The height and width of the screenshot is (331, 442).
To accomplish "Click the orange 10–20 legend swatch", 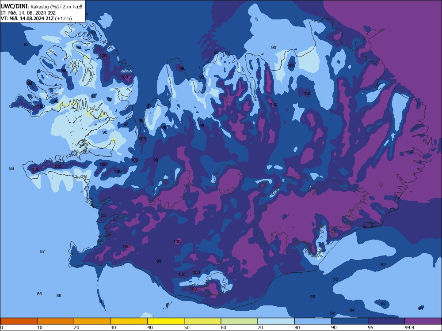I will [56, 321].
